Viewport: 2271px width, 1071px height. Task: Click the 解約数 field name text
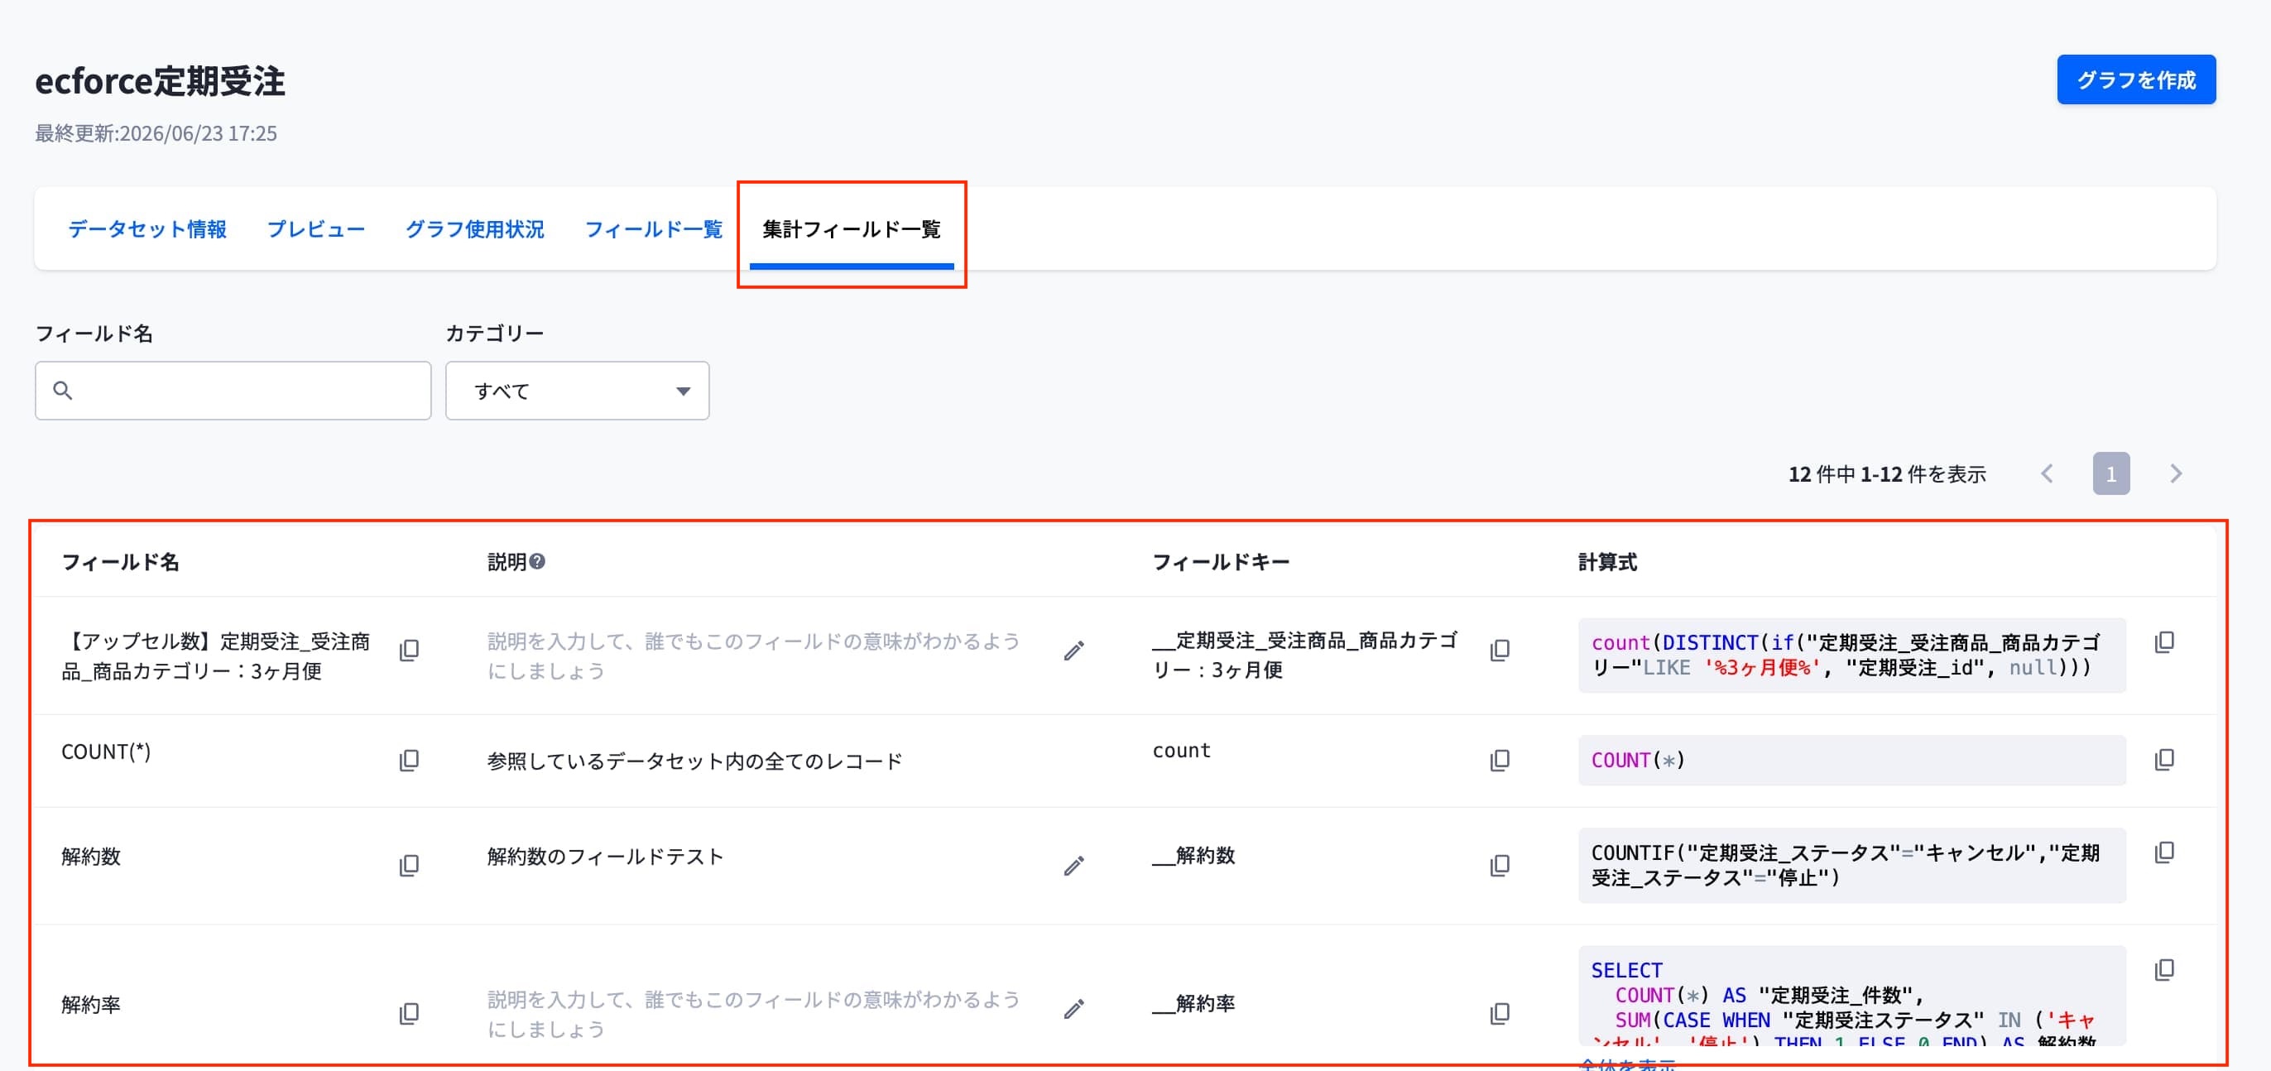tap(91, 857)
